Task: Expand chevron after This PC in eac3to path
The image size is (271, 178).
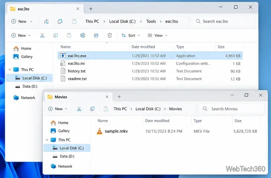Action: click(x=104, y=21)
